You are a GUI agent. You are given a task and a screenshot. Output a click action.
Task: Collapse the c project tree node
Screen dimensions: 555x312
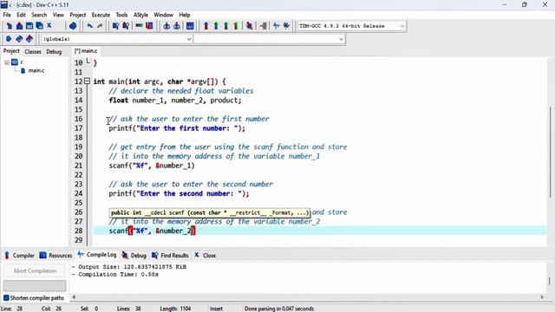click(x=7, y=62)
